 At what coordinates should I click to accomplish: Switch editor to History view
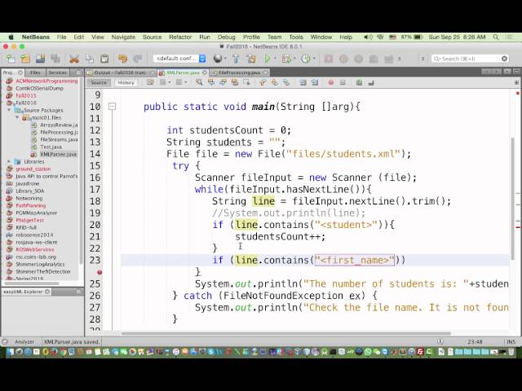coord(126,82)
